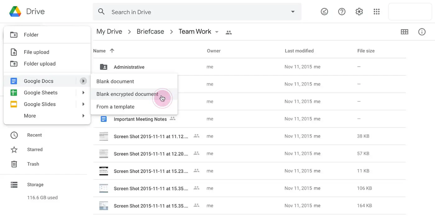Viewport: 435px width, 217px height.
Task: Reverse sort with the Name arrow
Action: click(112, 51)
